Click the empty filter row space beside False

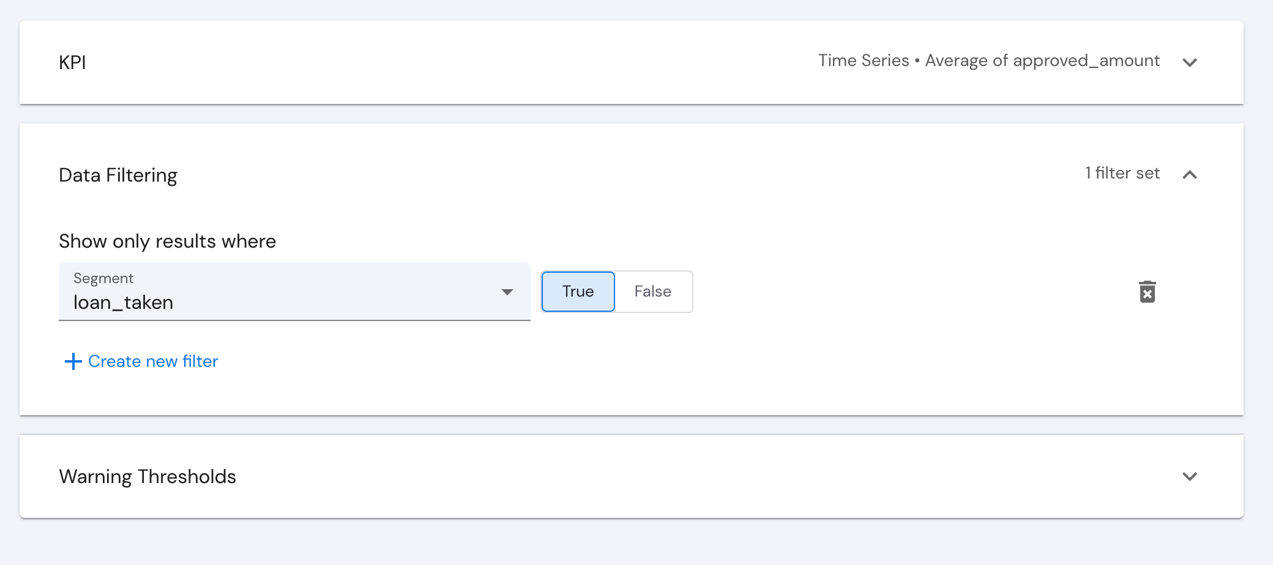[912, 292]
